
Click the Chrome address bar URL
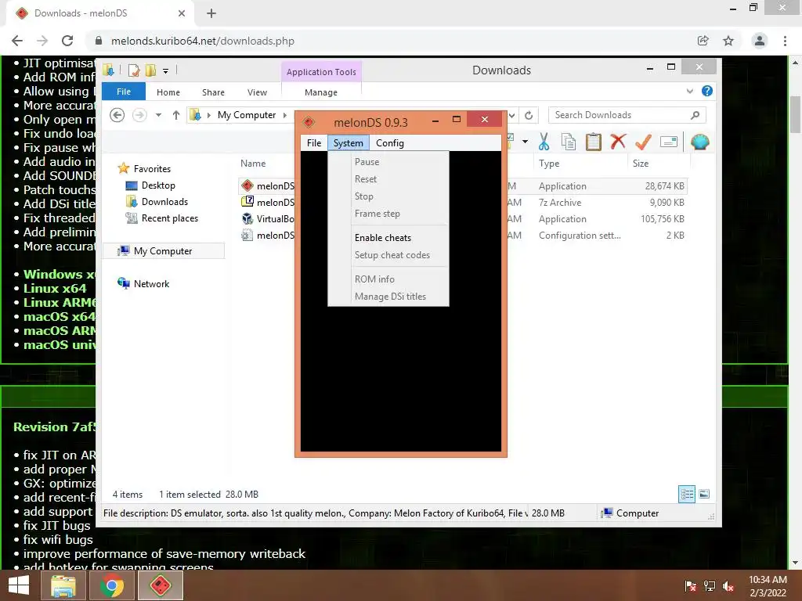(203, 41)
